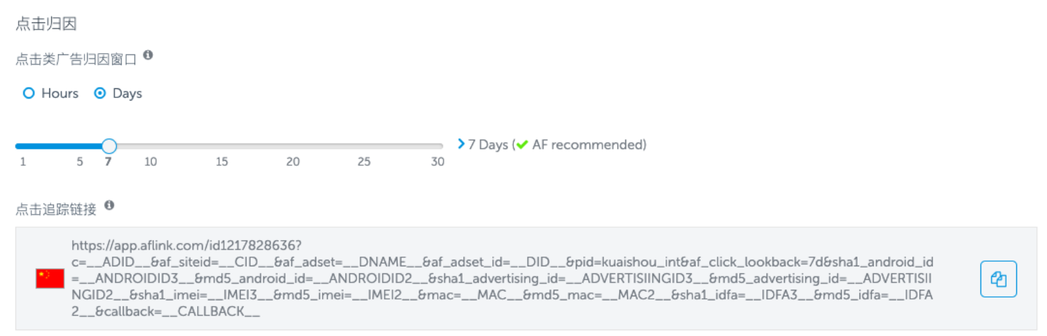Select the Days radio button

pos(100,93)
